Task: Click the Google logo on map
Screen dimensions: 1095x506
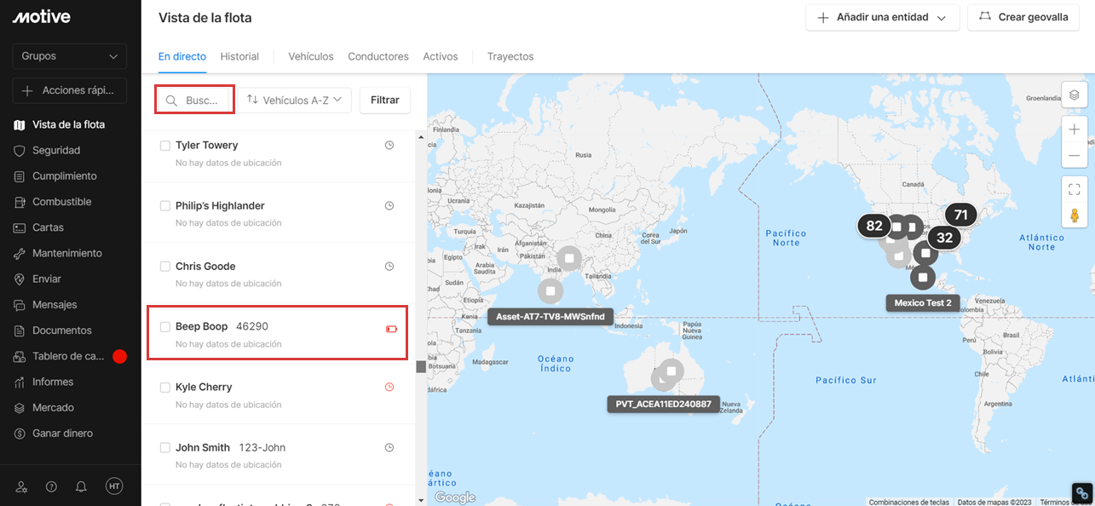Action: tap(455, 497)
